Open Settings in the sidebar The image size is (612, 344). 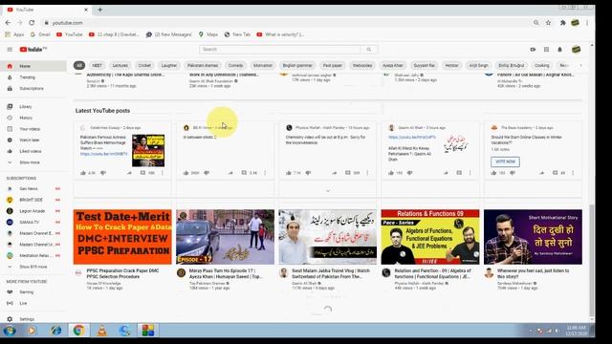33,319
